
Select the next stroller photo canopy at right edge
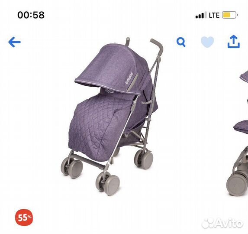244,76
